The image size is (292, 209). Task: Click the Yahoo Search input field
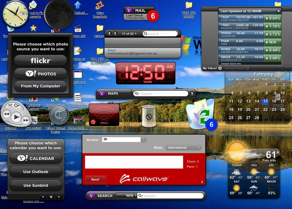point(171,196)
